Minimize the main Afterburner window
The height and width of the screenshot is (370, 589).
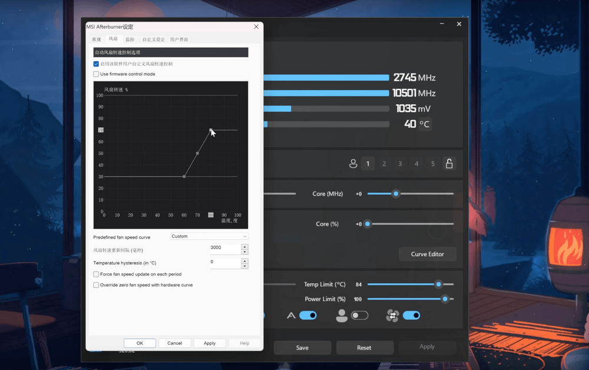[x=442, y=24]
